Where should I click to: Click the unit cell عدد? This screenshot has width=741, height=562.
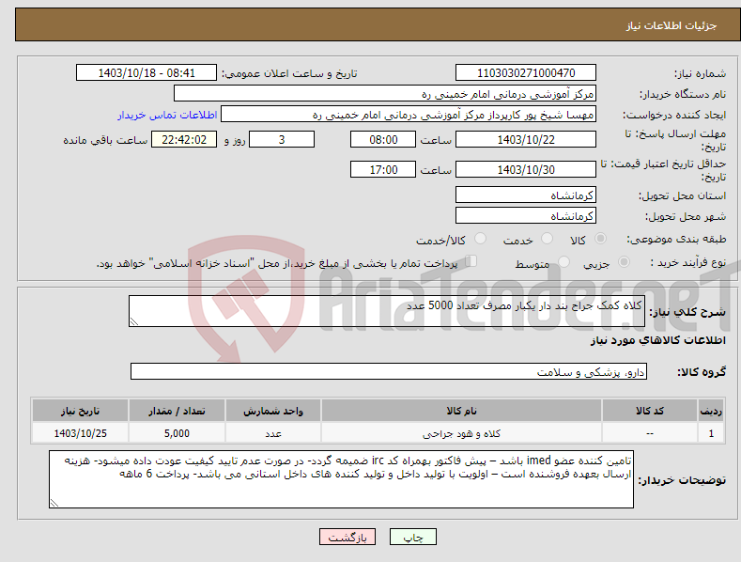pyautogui.click(x=273, y=433)
